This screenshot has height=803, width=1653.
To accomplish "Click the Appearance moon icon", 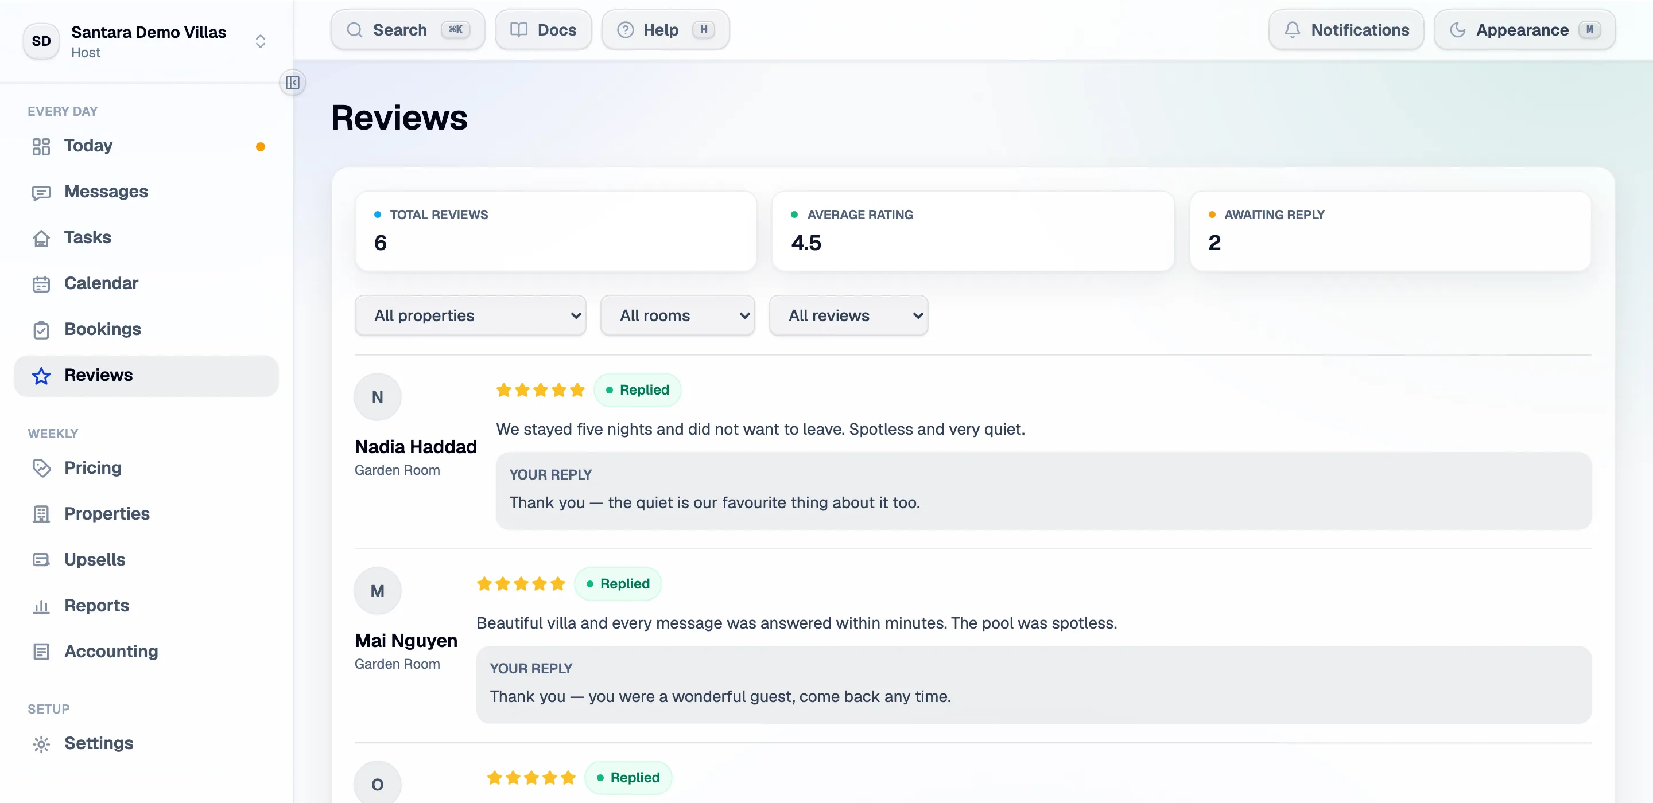I will (1457, 30).
